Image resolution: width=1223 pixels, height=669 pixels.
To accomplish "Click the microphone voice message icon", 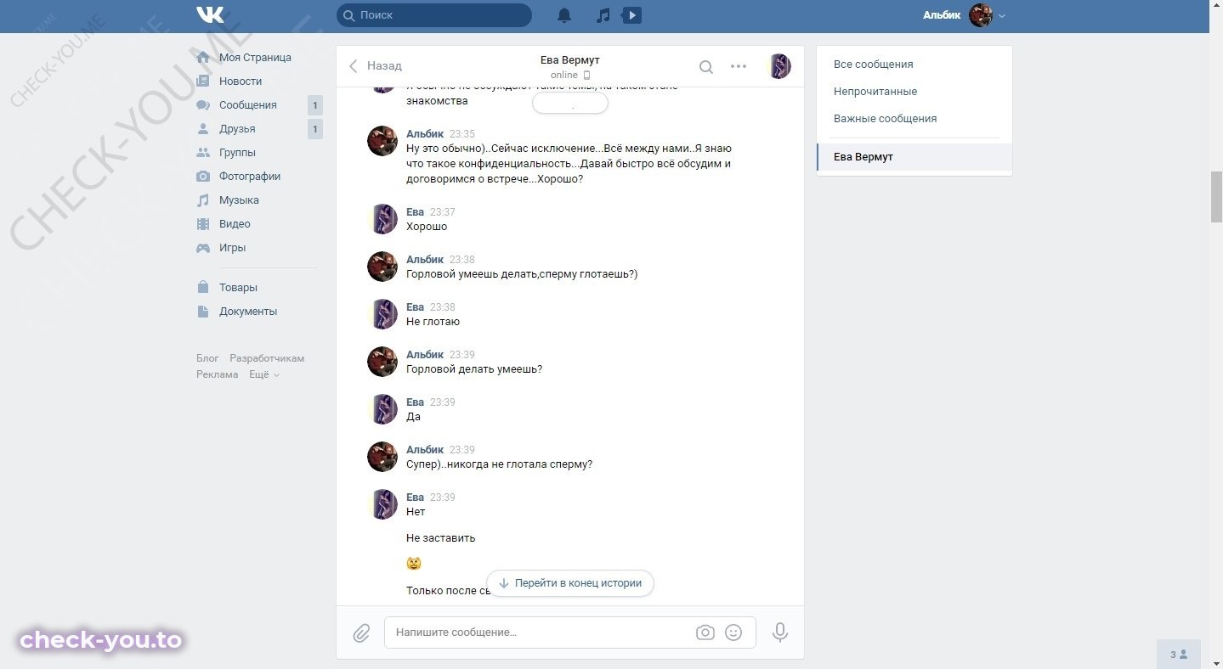I will point(780,632).
